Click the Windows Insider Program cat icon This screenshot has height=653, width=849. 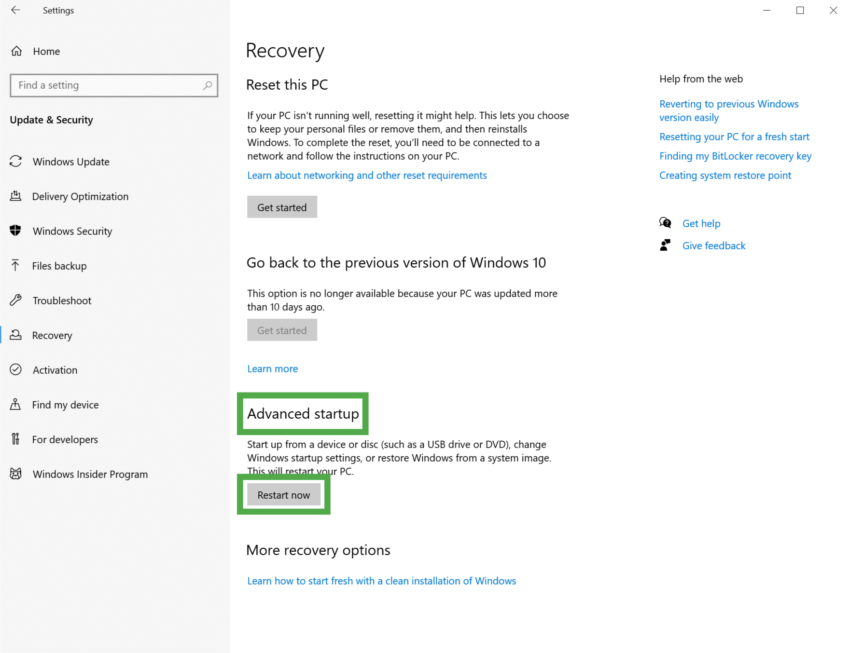[15, 474]
